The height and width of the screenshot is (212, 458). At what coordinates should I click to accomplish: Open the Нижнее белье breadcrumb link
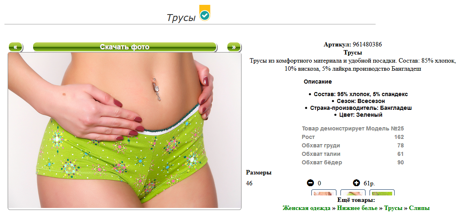(357, 208)
